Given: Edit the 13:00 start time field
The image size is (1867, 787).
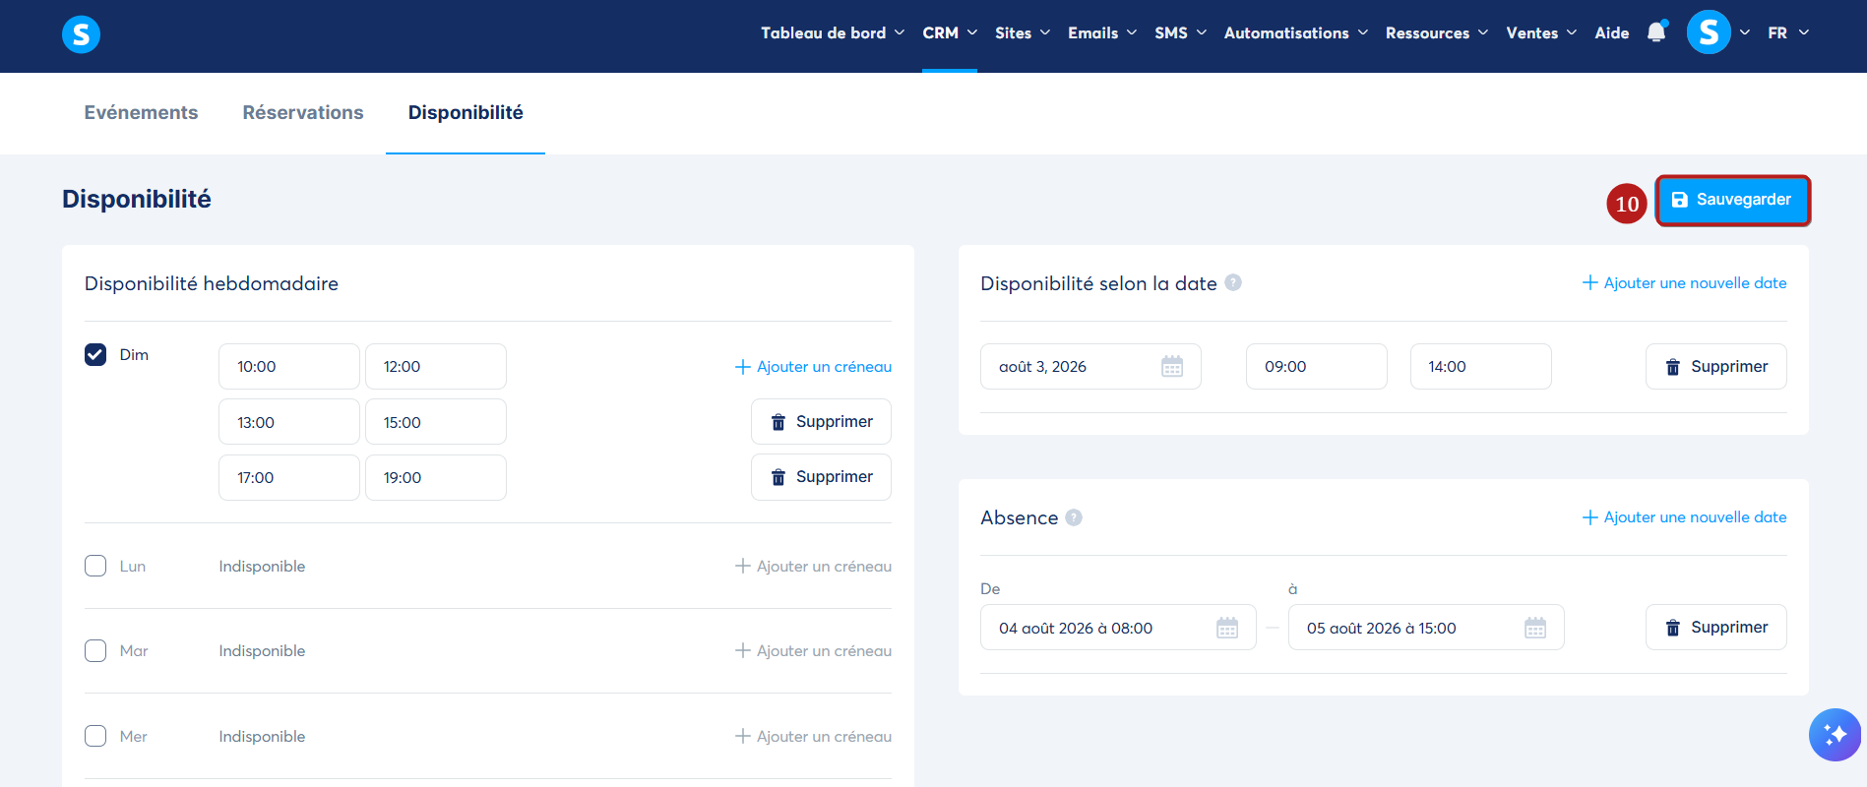Looking at the screenshot, I should [x=289, y=422].
